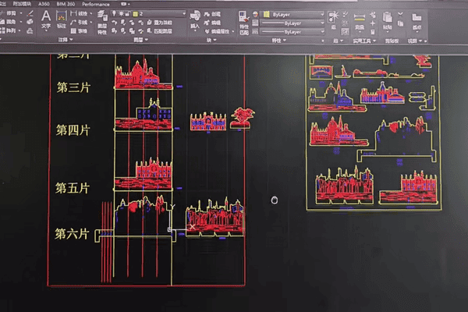468x312 pixels.
Task: Click Make Current (置为当前) layer button
Action: 160,23
